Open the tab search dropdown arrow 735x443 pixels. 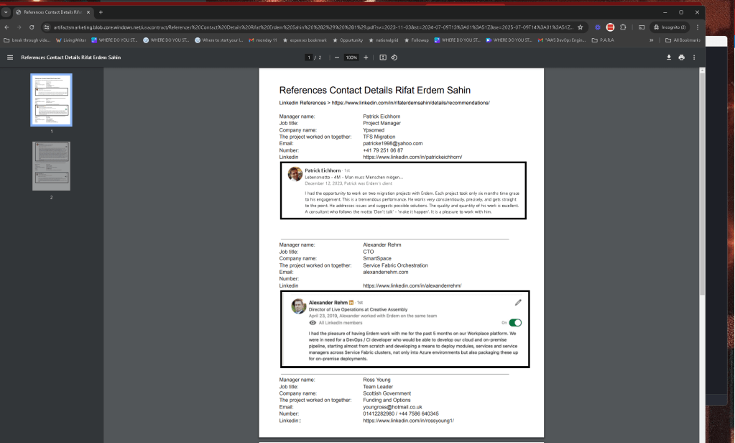6,12
